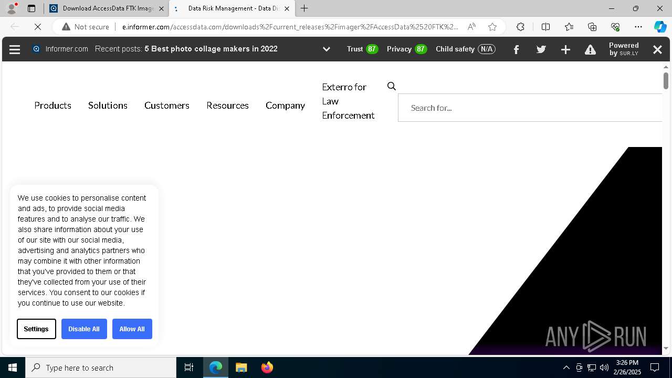The image size is (672, 378).
Task: Click the taskbar search box
Action: pos(101,367)
